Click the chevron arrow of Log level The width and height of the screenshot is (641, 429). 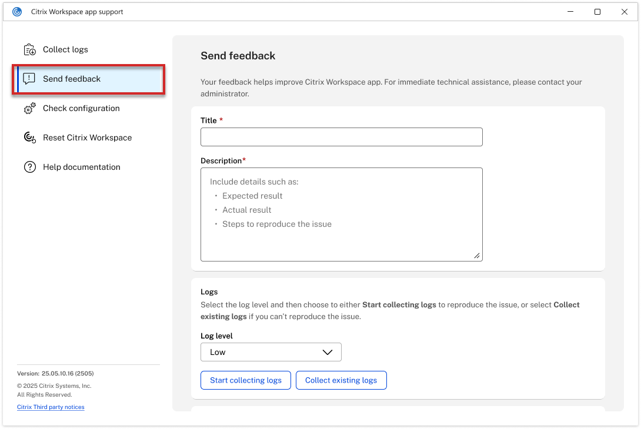[x=328, y=352]
